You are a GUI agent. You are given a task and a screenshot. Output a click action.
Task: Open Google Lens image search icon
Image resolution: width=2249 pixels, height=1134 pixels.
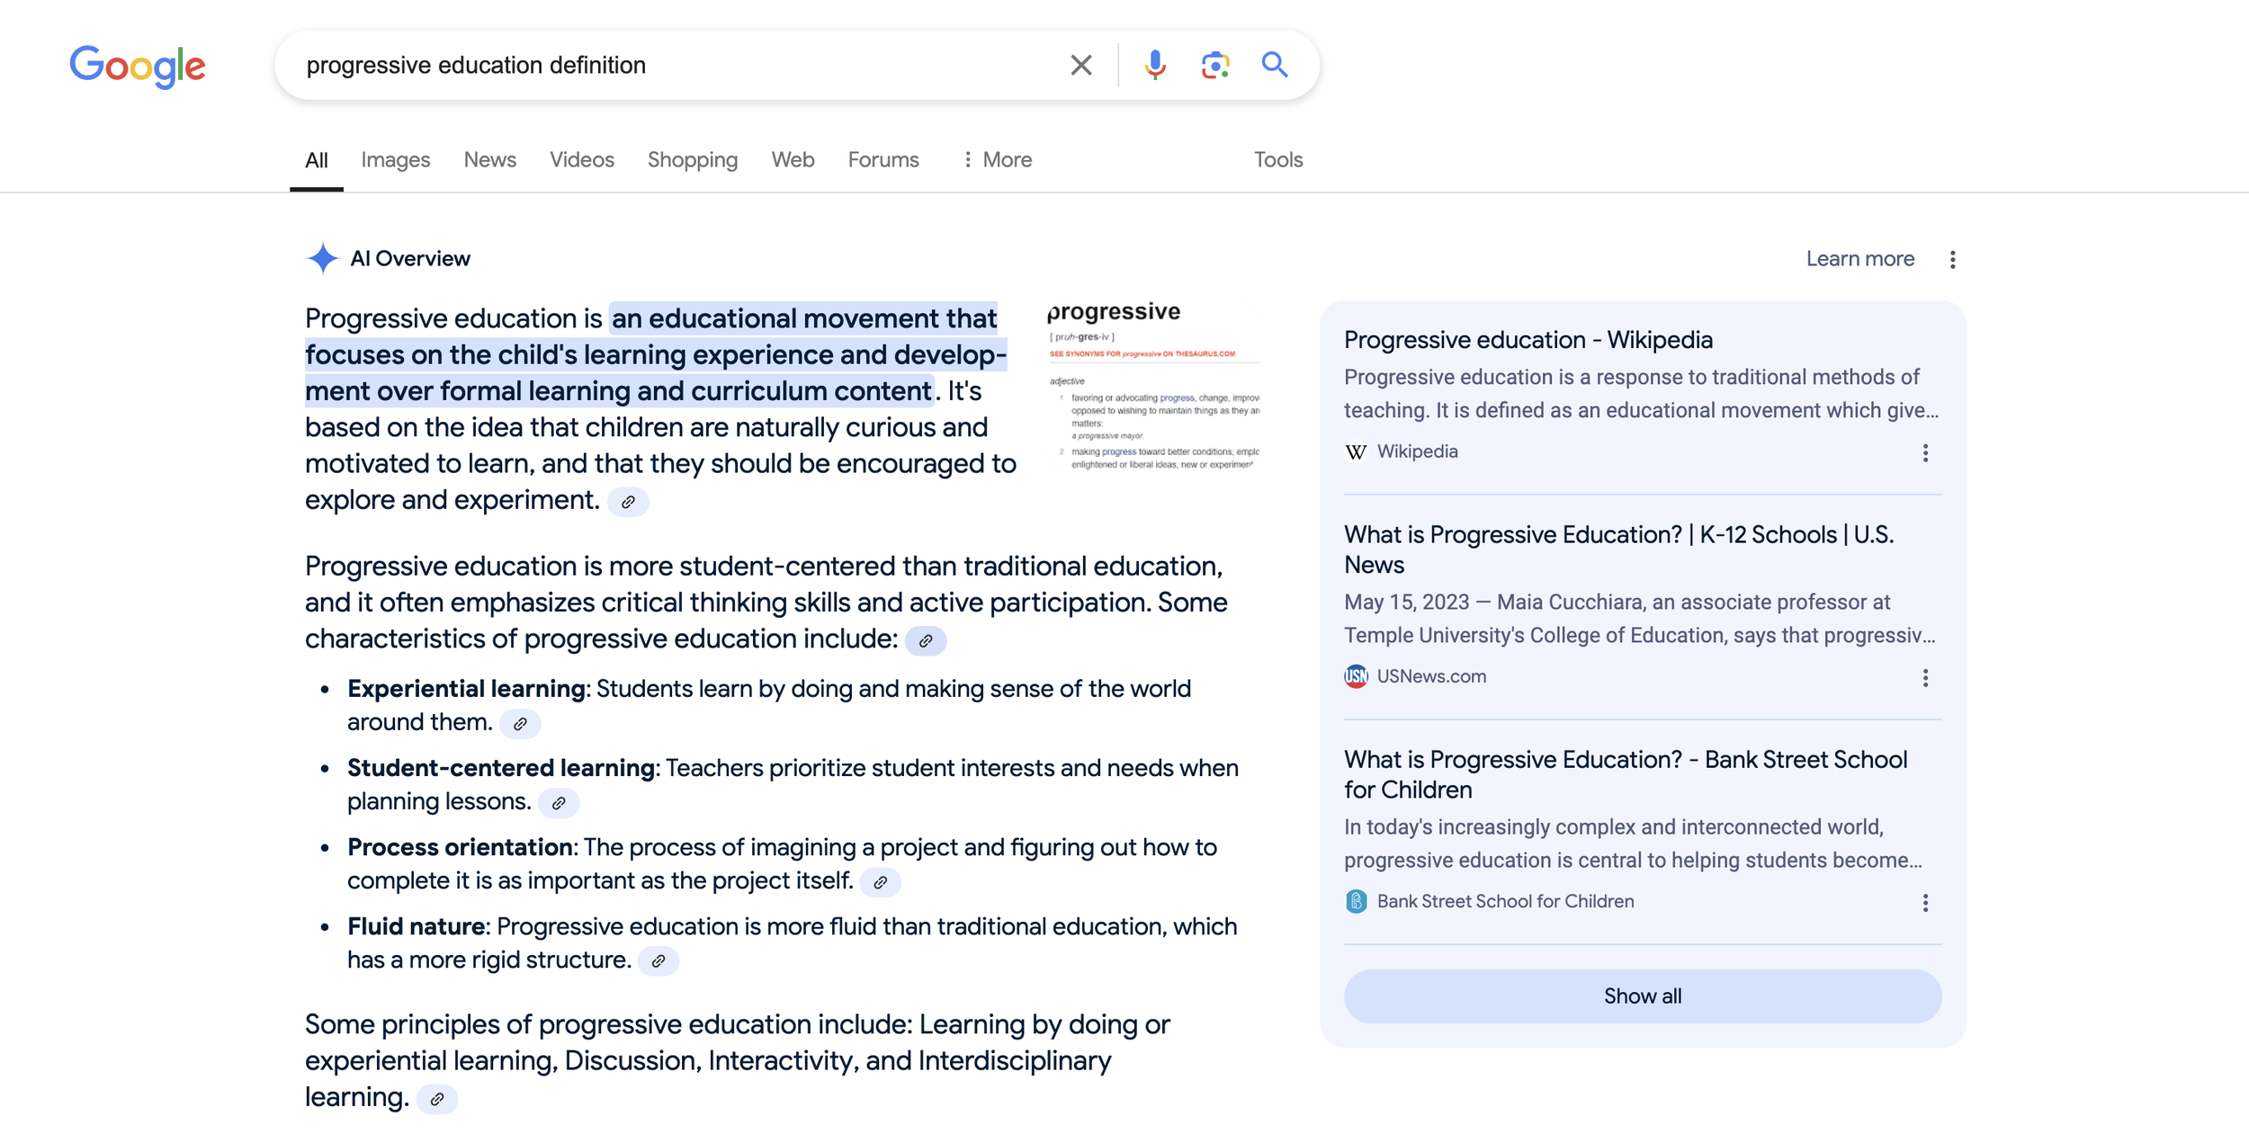point(1214,65)
